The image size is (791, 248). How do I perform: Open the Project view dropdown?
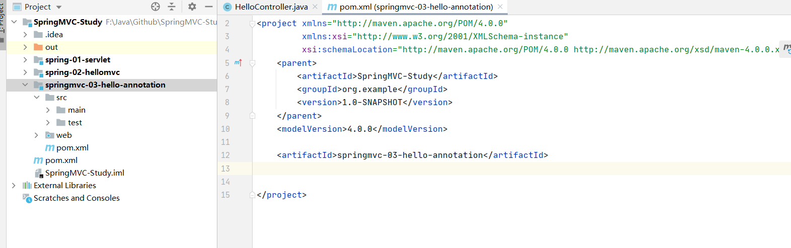point(59,7)
